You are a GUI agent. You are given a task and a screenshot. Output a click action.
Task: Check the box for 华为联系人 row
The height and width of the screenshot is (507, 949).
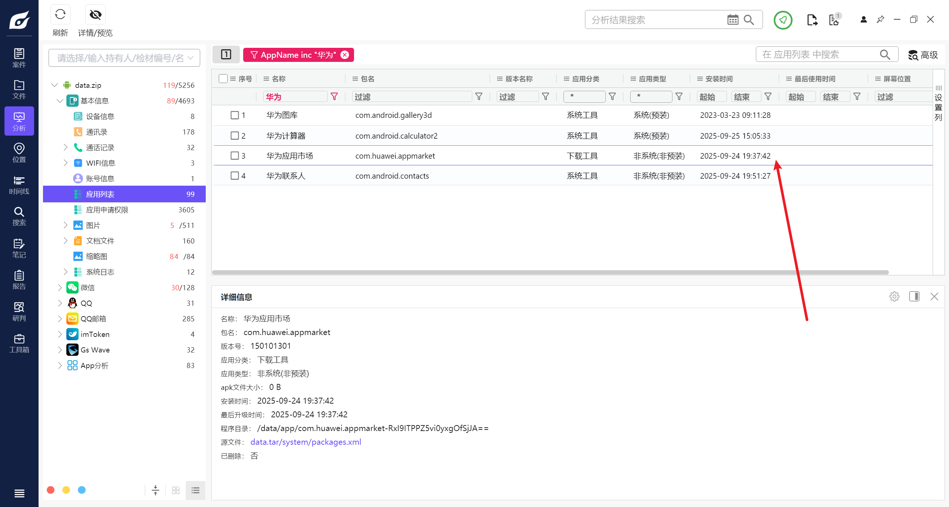(235, 176)
